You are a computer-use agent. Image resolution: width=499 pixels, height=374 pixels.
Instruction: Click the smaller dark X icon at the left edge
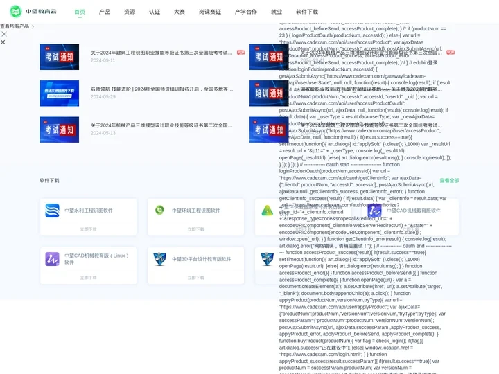[3, 42]
